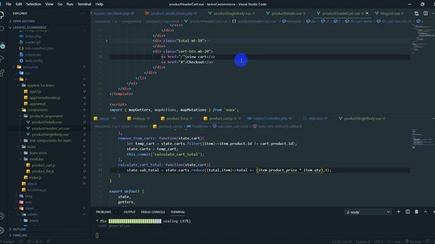Switch to the HelperController.php tab

pos(270,119)
